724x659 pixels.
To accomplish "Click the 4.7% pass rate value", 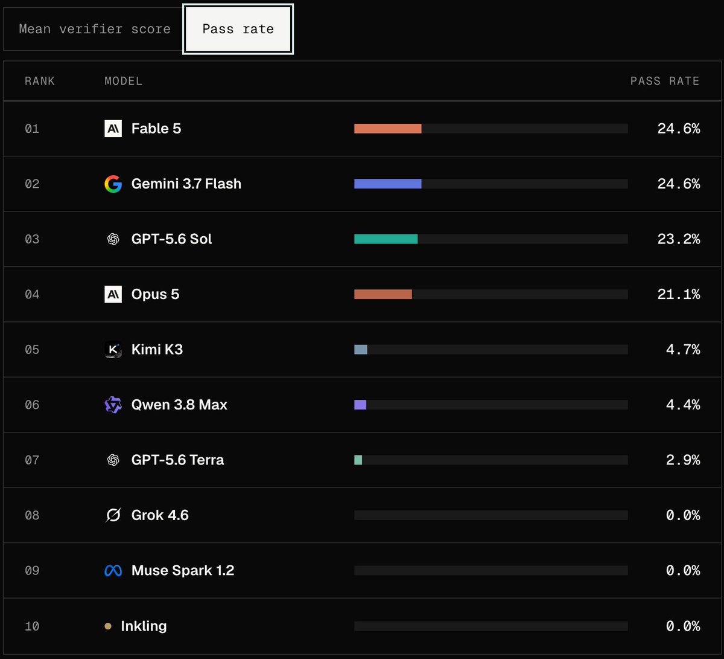I will [x=683, y=350].
